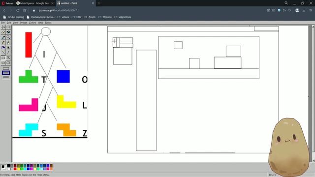Screen dimensions: 315x177
Task: Open the Edit menu
Action: coord(9,23)
